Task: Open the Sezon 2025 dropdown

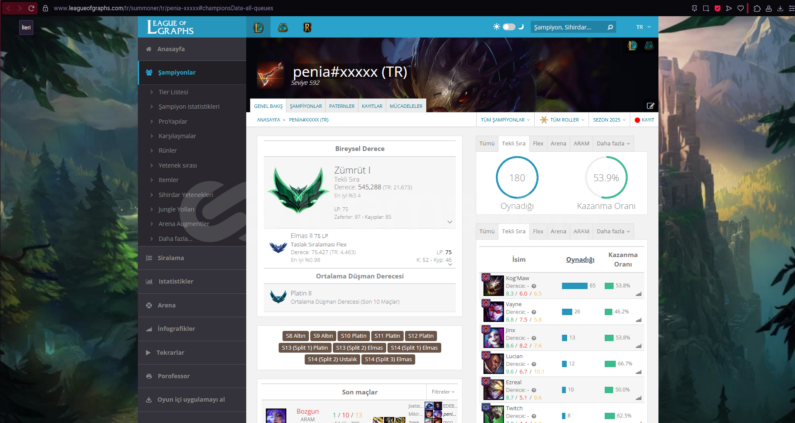Action: click(x=609, y=120)
